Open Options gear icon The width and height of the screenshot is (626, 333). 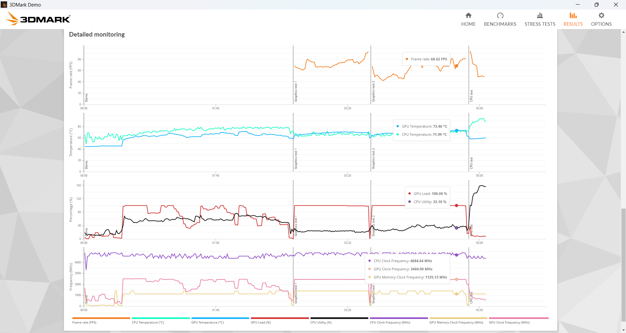point(601,15)
